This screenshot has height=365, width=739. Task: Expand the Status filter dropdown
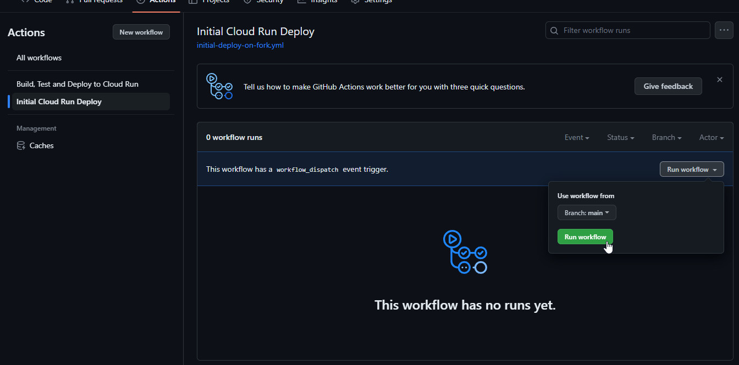point(621,137)
